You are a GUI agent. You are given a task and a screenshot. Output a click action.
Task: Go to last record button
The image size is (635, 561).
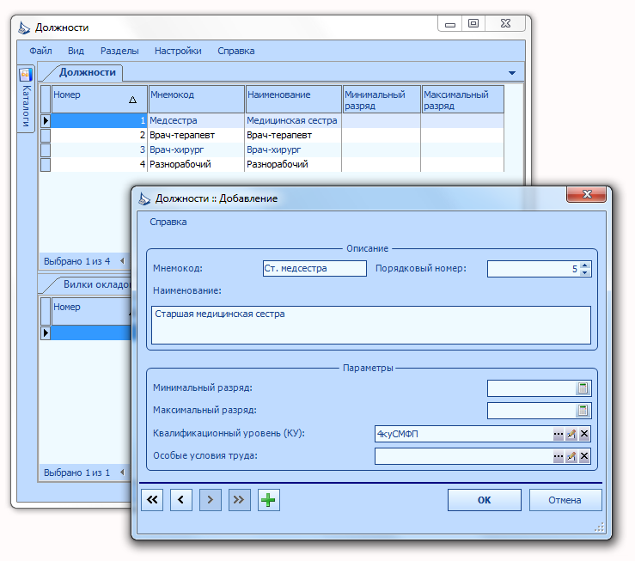tap(240, 500)
